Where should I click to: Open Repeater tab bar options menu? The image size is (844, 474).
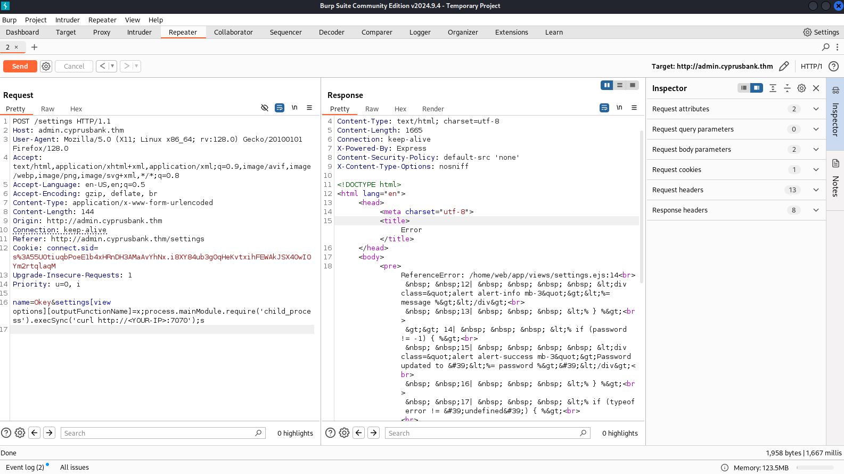[838, 47]
